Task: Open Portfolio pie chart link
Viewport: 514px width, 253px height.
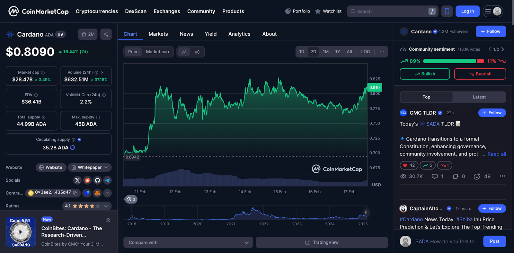Action: tap(297, 11)
